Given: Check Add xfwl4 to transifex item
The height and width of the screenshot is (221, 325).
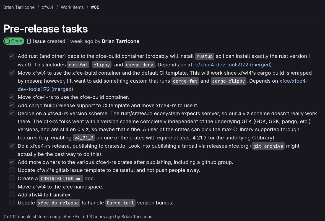Looking at the screenshot, I should click(x=12, y=195).
